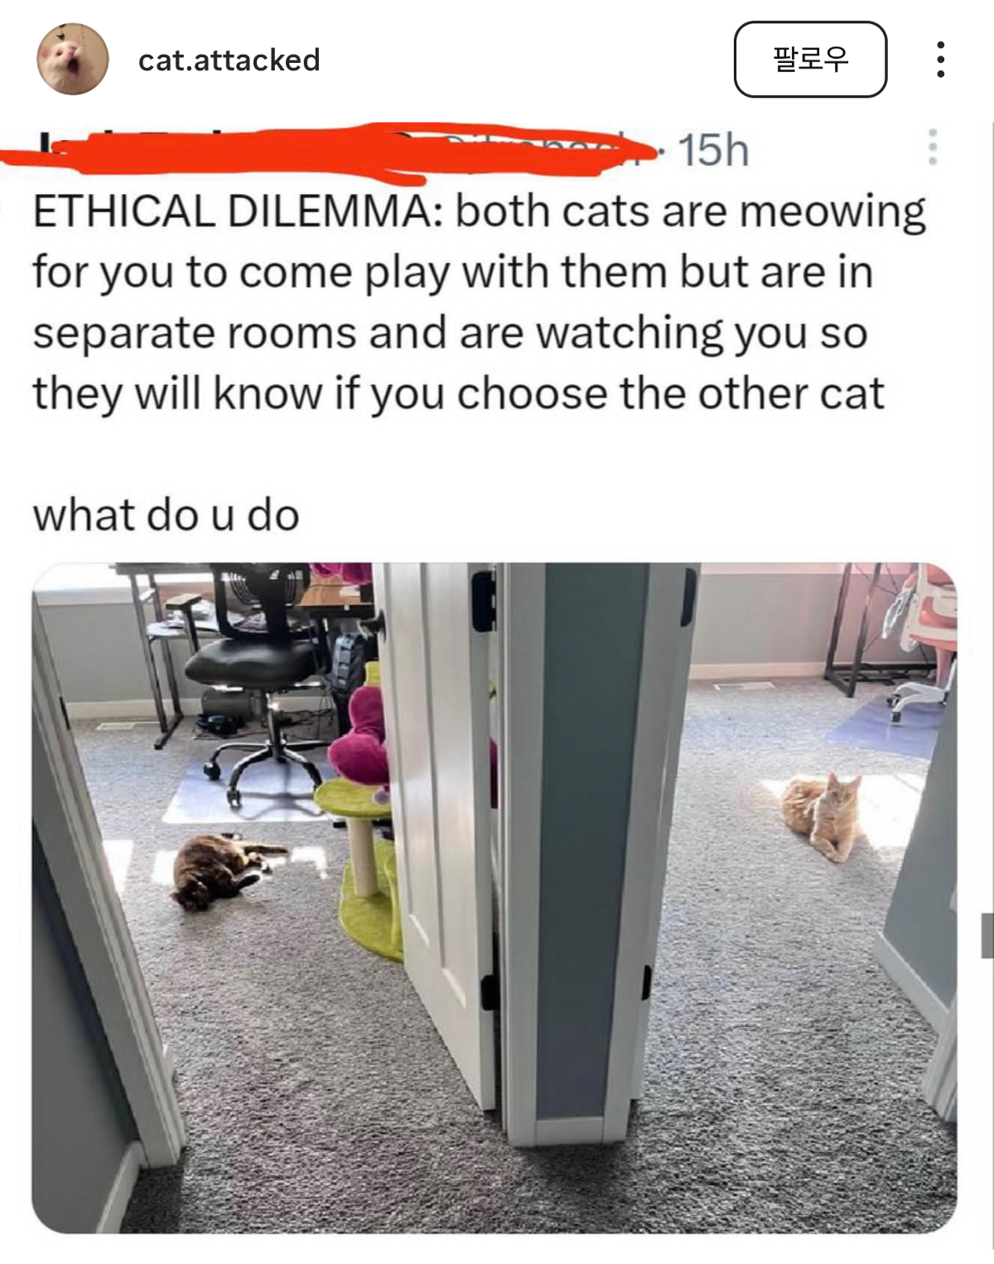Open the cat.attacked profile avatar
The height and width of the screenshot is (1264, 994).
pos(73,59)
